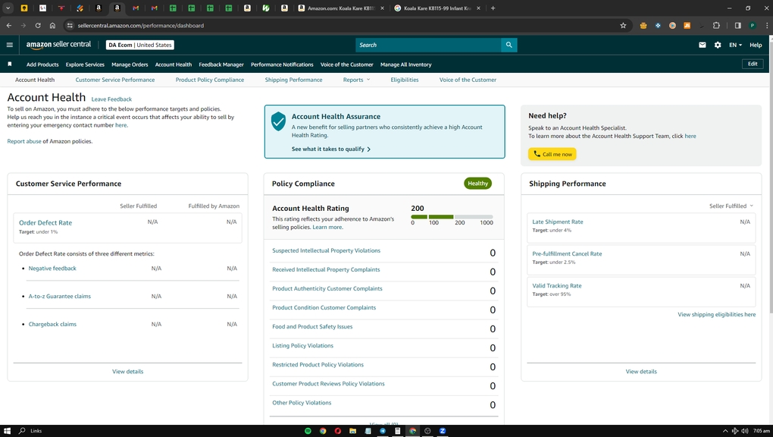Open the Order Defect Rate link
Screen dimensions: 773x437
pyautogui.click(x=45, y=223)
